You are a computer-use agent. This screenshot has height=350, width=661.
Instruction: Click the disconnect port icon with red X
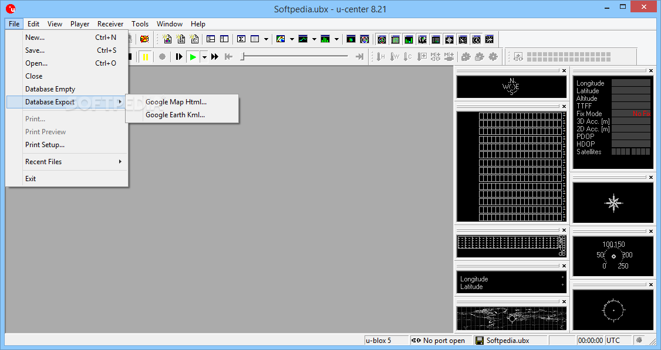click(x=144, y=39)
